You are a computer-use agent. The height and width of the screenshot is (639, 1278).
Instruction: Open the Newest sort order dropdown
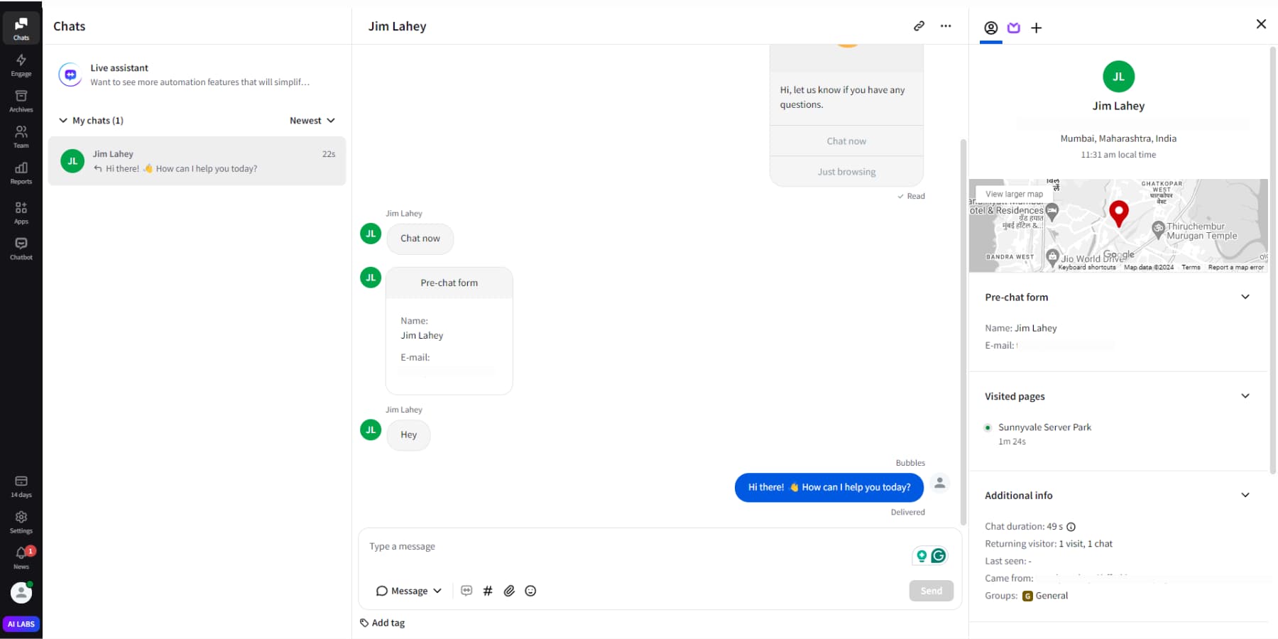(312, 120)
